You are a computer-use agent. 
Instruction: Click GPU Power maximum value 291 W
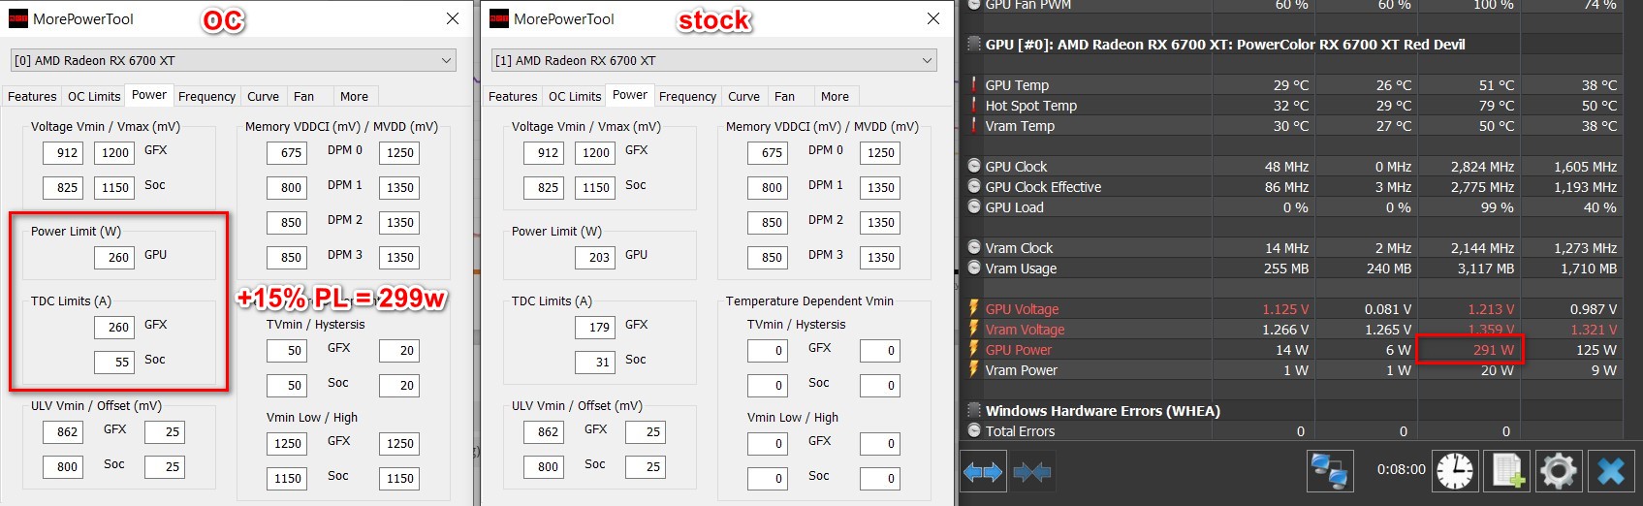[x=1493, y=350]
